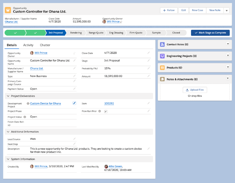Viewport: 235px width, 183px height.
Task: Select the Firm Quote stage in path
Action: [136, 33]
